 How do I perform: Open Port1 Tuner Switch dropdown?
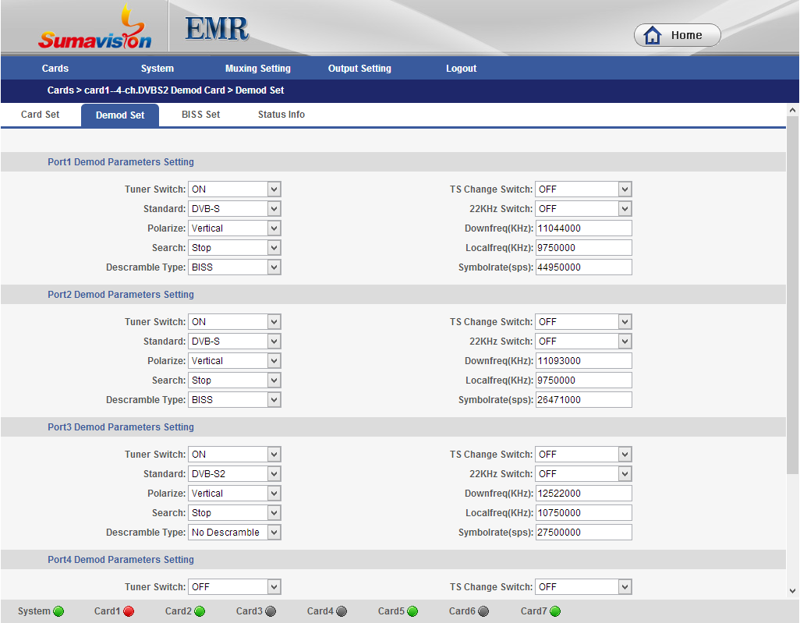point(234,189)
